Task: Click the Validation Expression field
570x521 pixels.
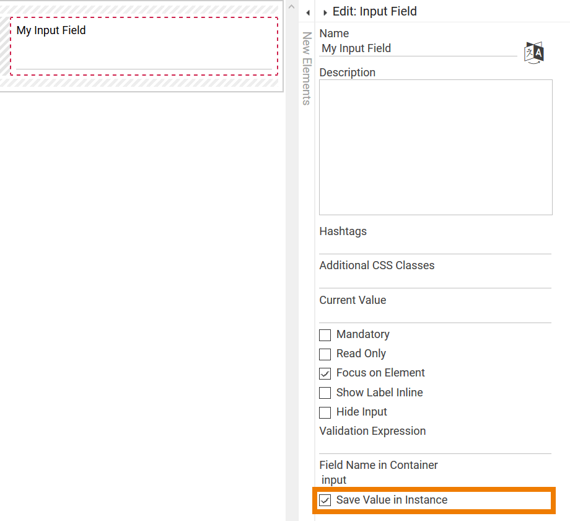Action: click(x=435, y=446)
